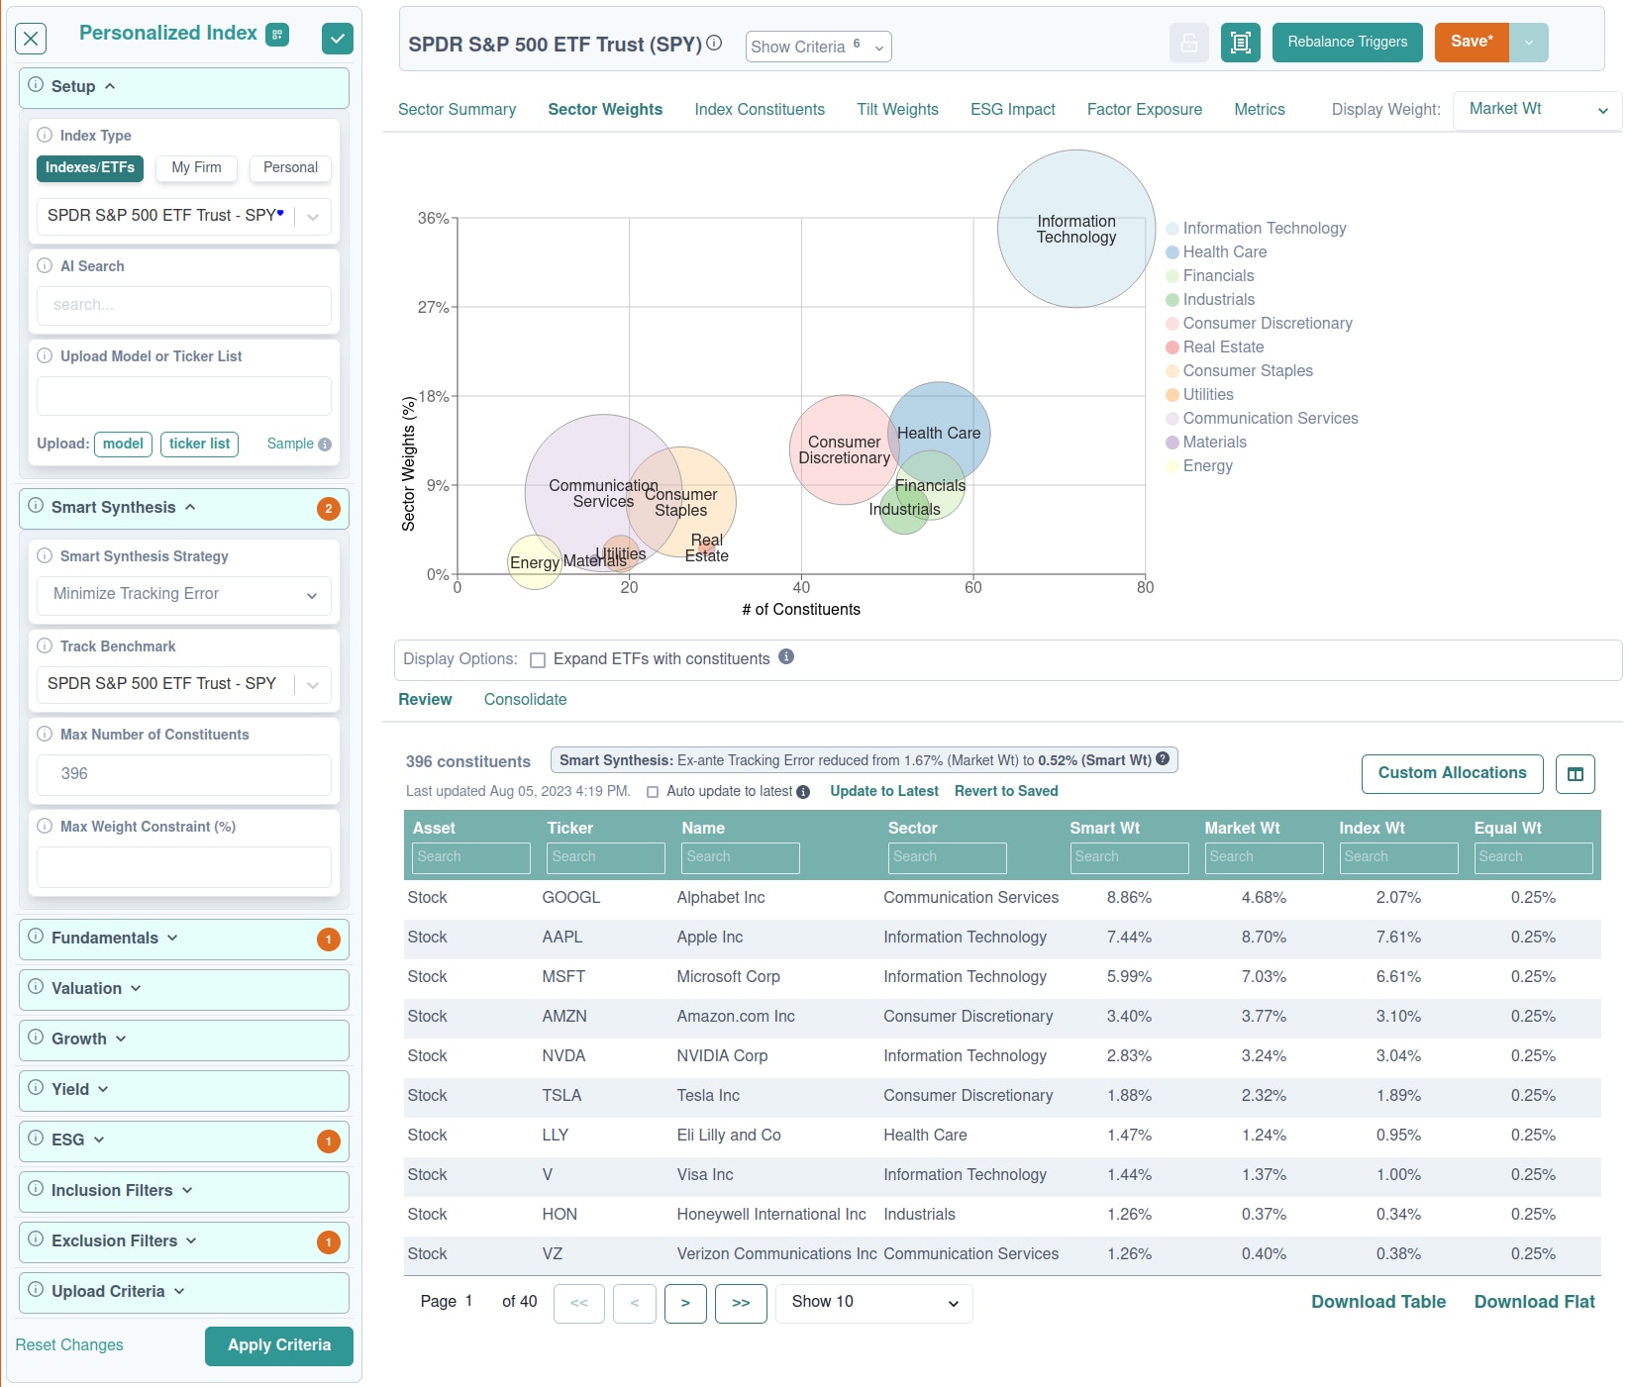The height and width of the screenshot is (1387, 1630).
Task: Click Apply Criteria button
Action: [279, 1346]
